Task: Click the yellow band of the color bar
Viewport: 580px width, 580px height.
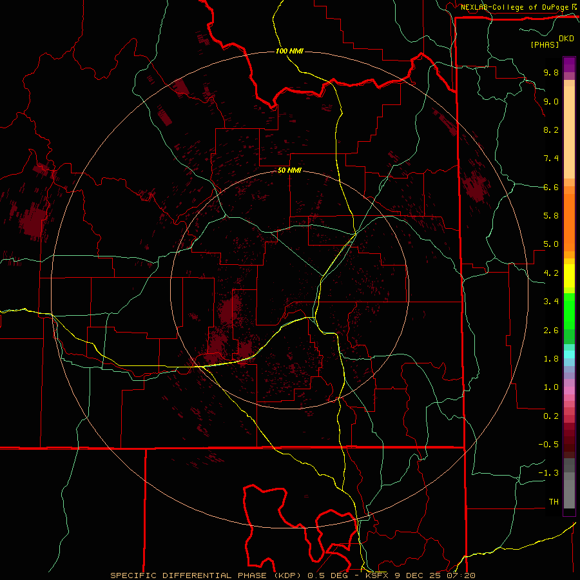Action: pyautogui.click(x=569, y=276)
